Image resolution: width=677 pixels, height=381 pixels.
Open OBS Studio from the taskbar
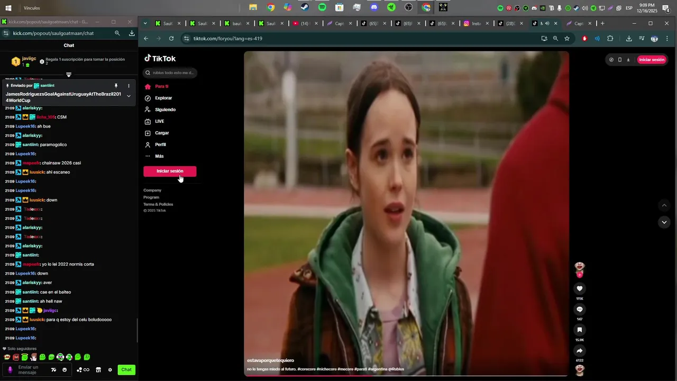408,7
